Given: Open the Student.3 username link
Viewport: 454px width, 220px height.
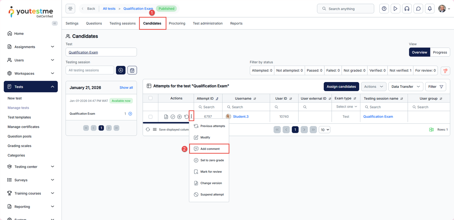Looking at the screenshot, I should click(241, 117).
